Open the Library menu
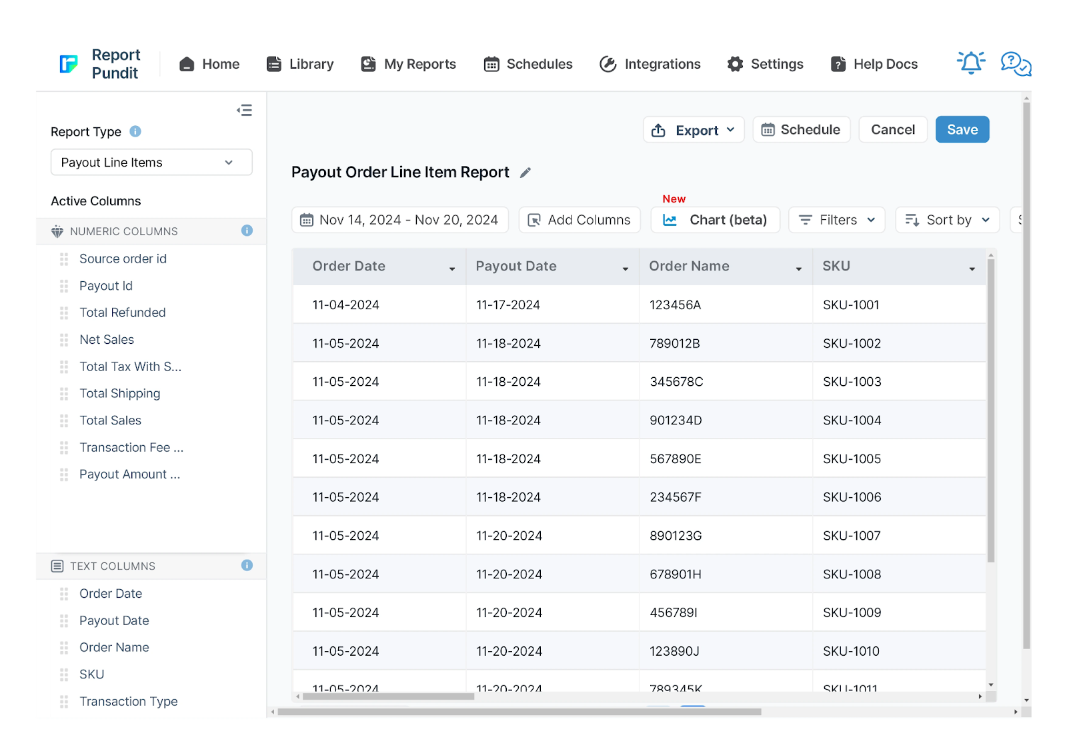The width and height of the screenshot is (1067, 753). coord(300,64)
